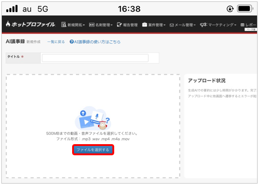Expand the メール管理 dropdown arrow
The height and width of the screenshot is (184, 258).
(x=195, y=25)
